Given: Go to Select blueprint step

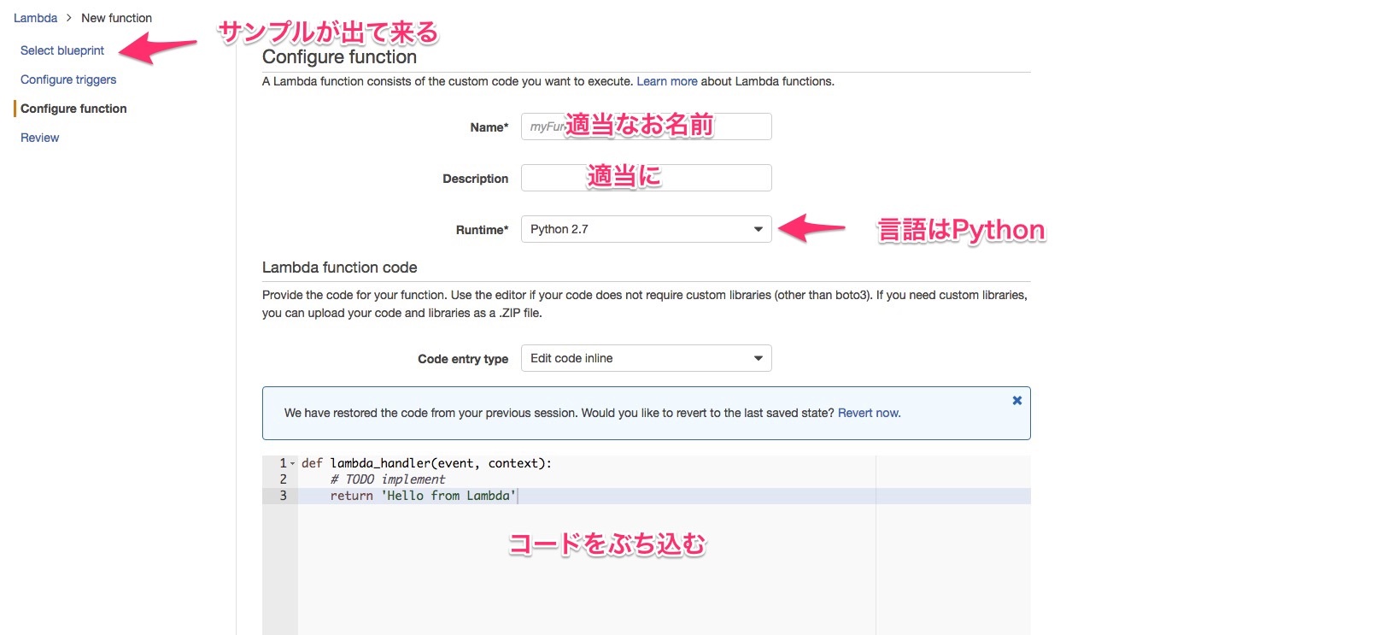Looking at the screenshot, I should (x=62, y=50).
